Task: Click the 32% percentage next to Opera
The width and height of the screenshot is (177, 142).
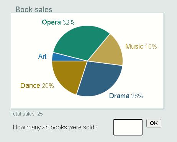Action: click(69, 22)
